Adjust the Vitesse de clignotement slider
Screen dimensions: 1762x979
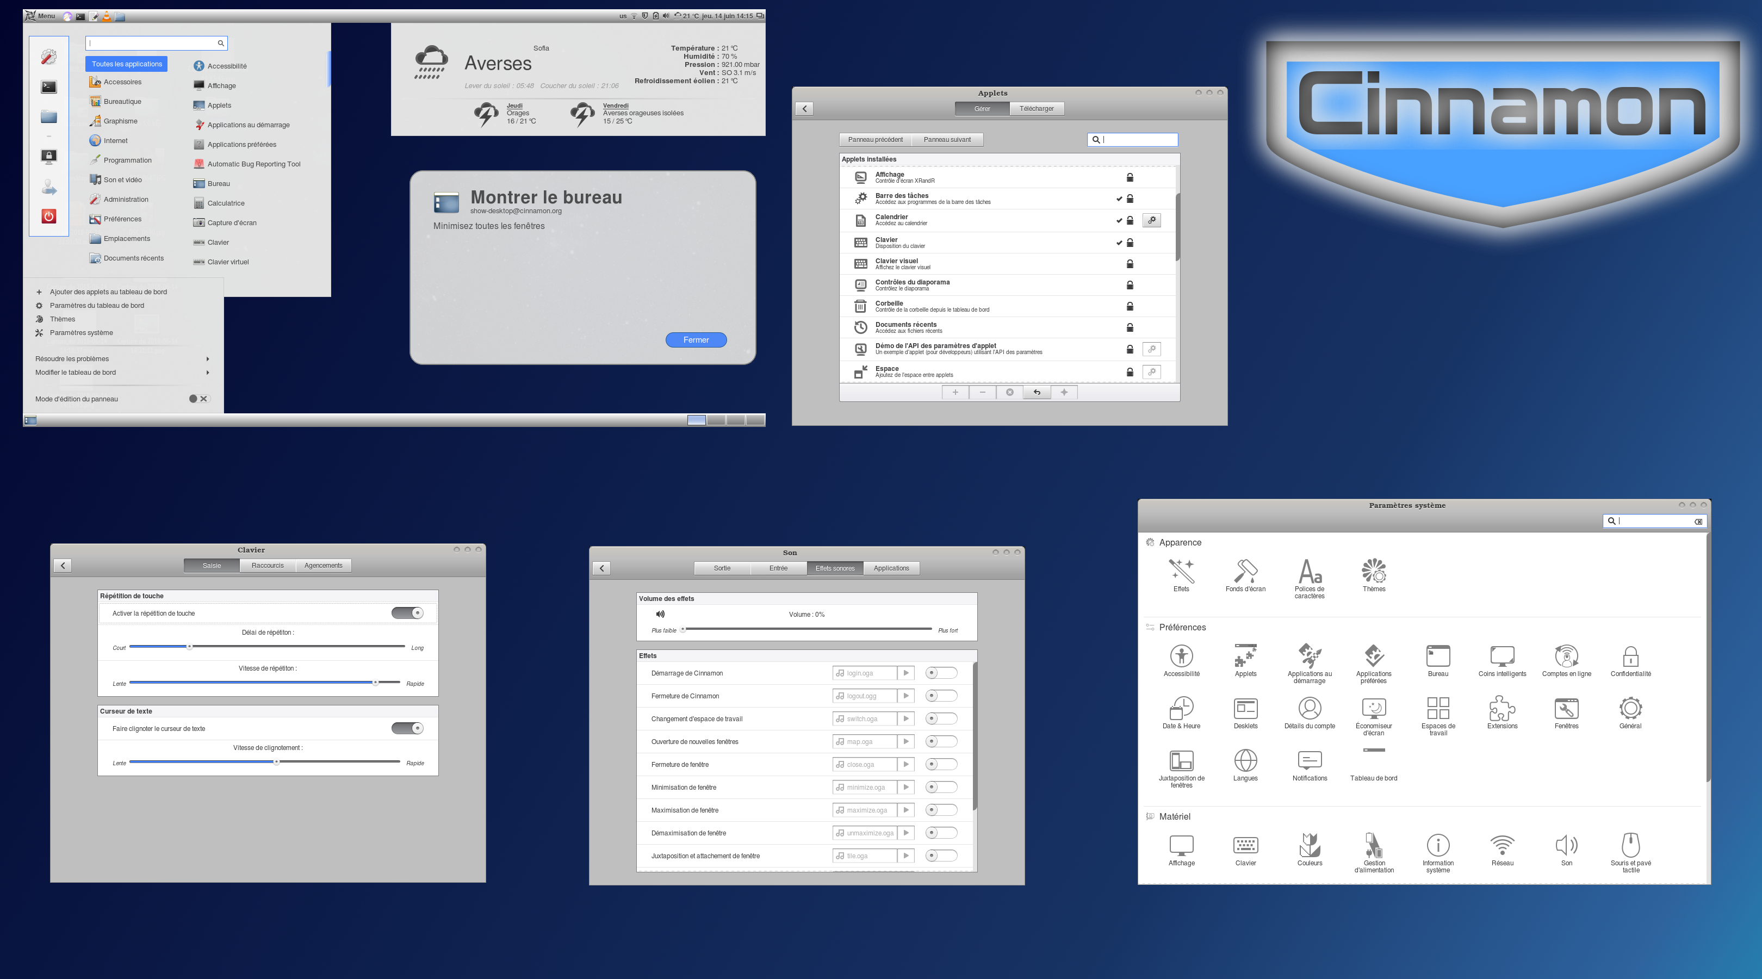265,761
